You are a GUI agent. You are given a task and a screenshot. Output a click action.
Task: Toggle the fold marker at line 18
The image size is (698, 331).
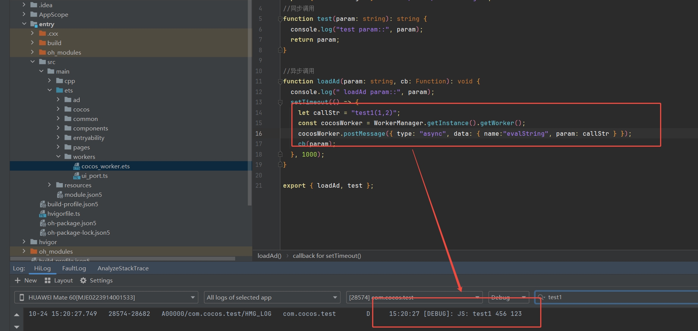point(280,154)
